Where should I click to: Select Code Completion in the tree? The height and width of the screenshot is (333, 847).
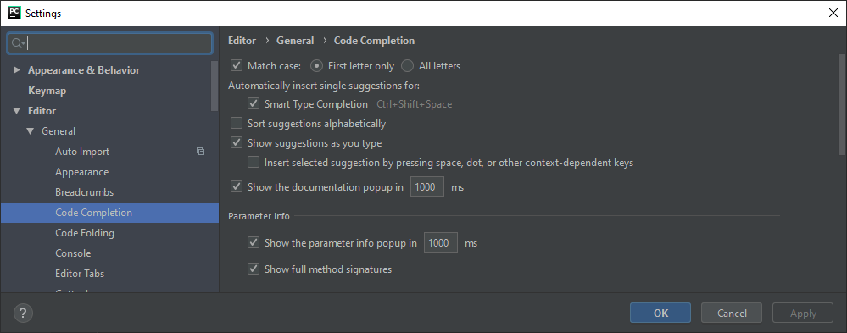[x=109, y=213]
